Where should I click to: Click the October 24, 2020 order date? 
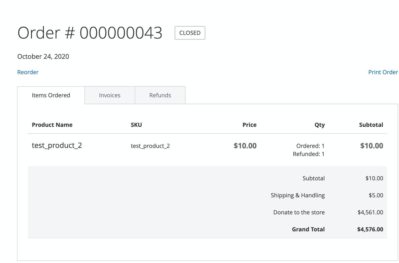[x=43, y=57]
